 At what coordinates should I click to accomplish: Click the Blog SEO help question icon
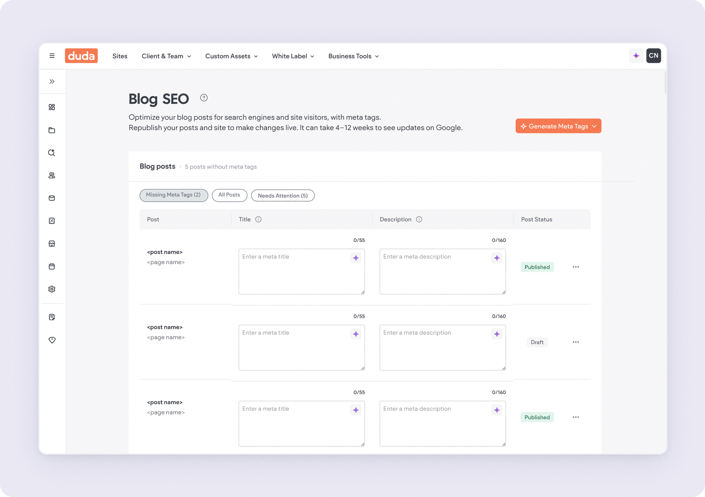pyautogui.click(x=204, y=98)
